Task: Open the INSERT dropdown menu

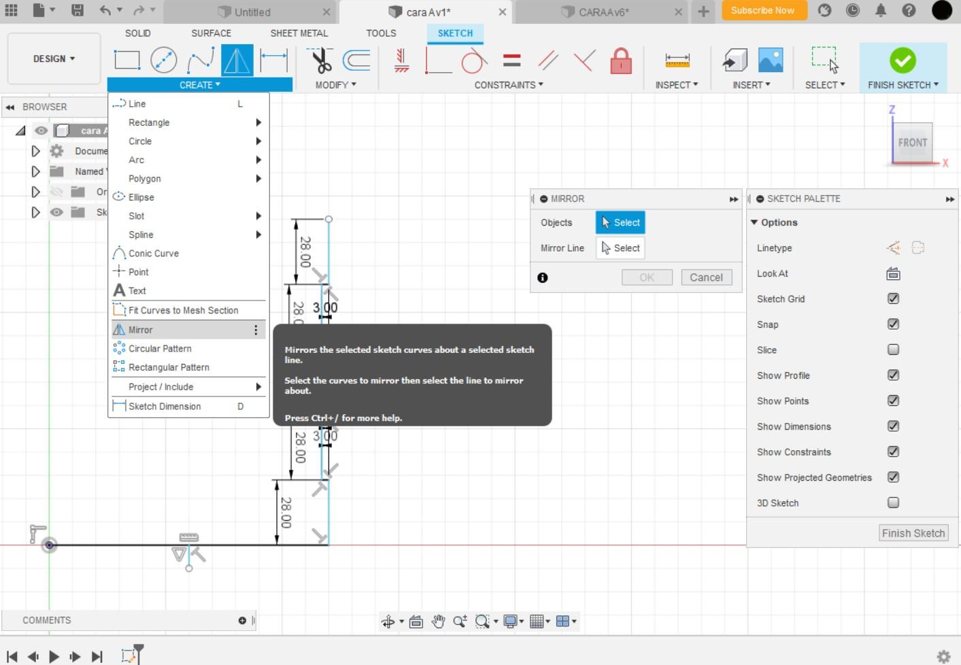Action: 752,85
